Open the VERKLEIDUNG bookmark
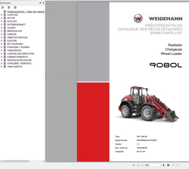The height and width of the screenshot is (169, 189). [14, 50]
